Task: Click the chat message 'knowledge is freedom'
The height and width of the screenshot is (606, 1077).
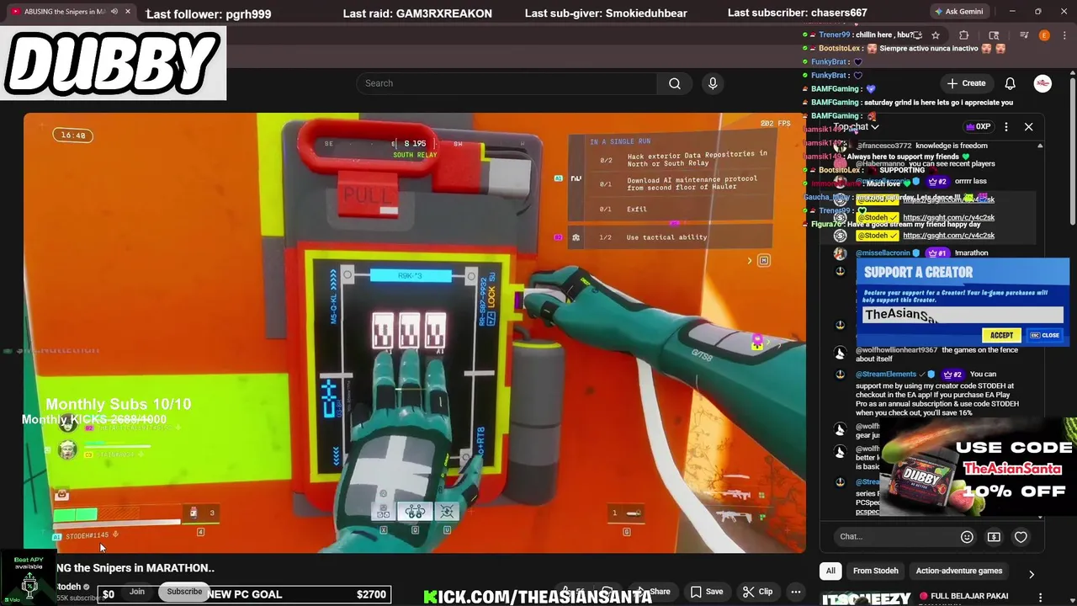Action: (951, 146)
